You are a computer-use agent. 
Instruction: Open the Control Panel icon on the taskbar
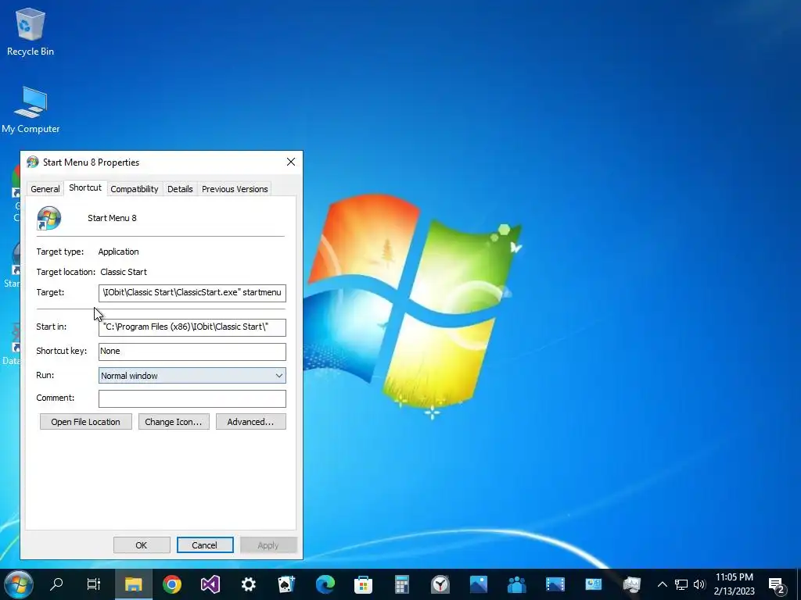[593, 584]
